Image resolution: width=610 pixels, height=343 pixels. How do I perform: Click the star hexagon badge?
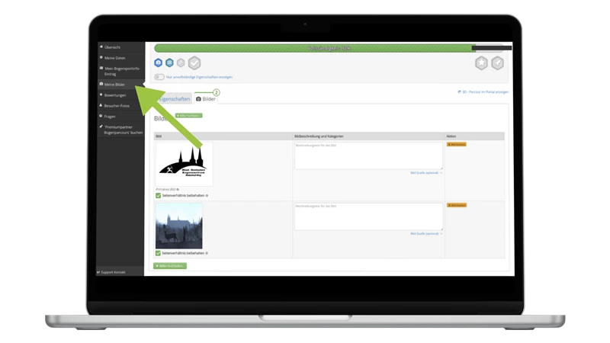point(481,63)
